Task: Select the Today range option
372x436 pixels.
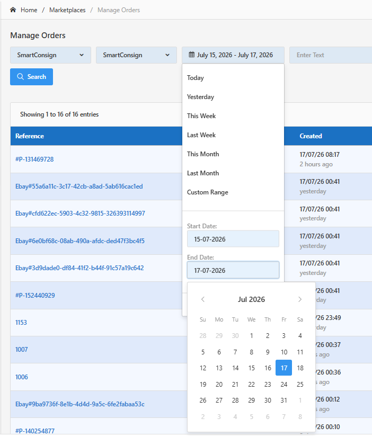Action: [196, 78]
